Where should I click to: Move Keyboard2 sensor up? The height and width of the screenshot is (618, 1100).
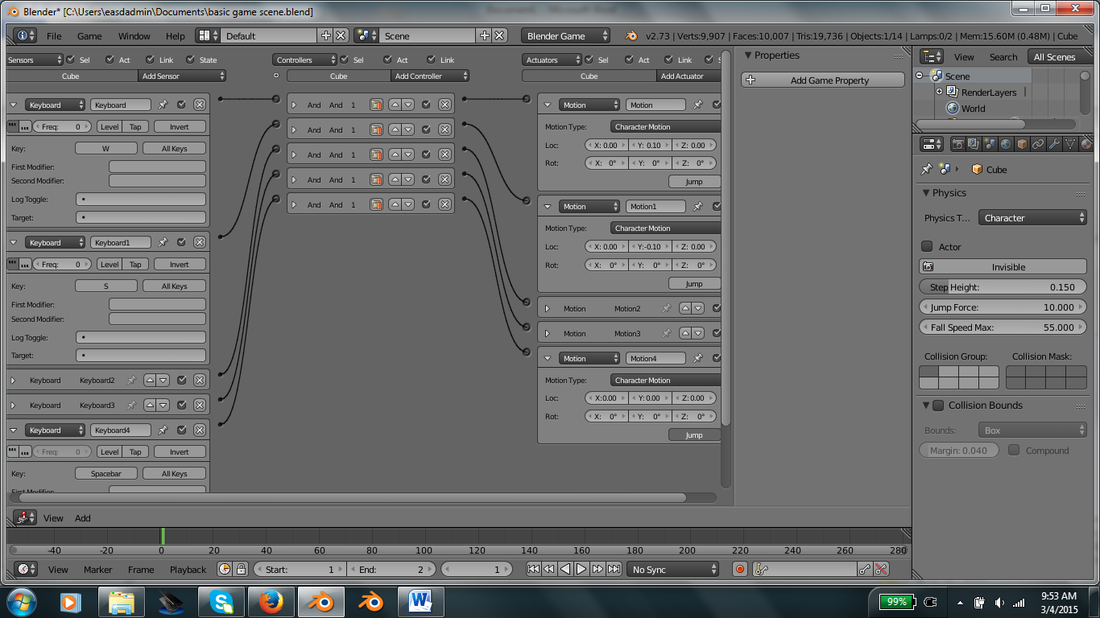150,380
